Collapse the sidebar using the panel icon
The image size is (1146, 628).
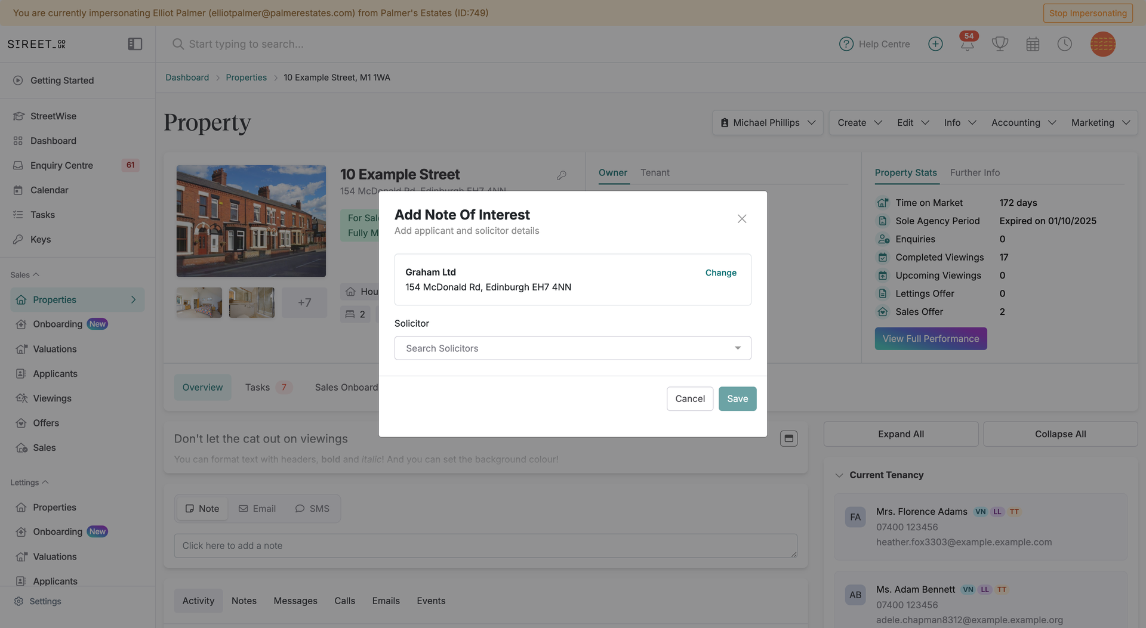coord(135,44)
